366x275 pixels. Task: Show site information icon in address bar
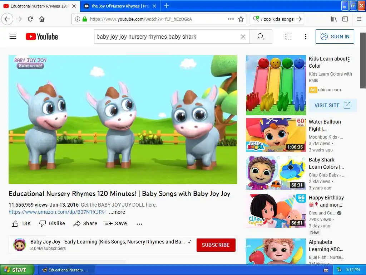pos(77,19)
